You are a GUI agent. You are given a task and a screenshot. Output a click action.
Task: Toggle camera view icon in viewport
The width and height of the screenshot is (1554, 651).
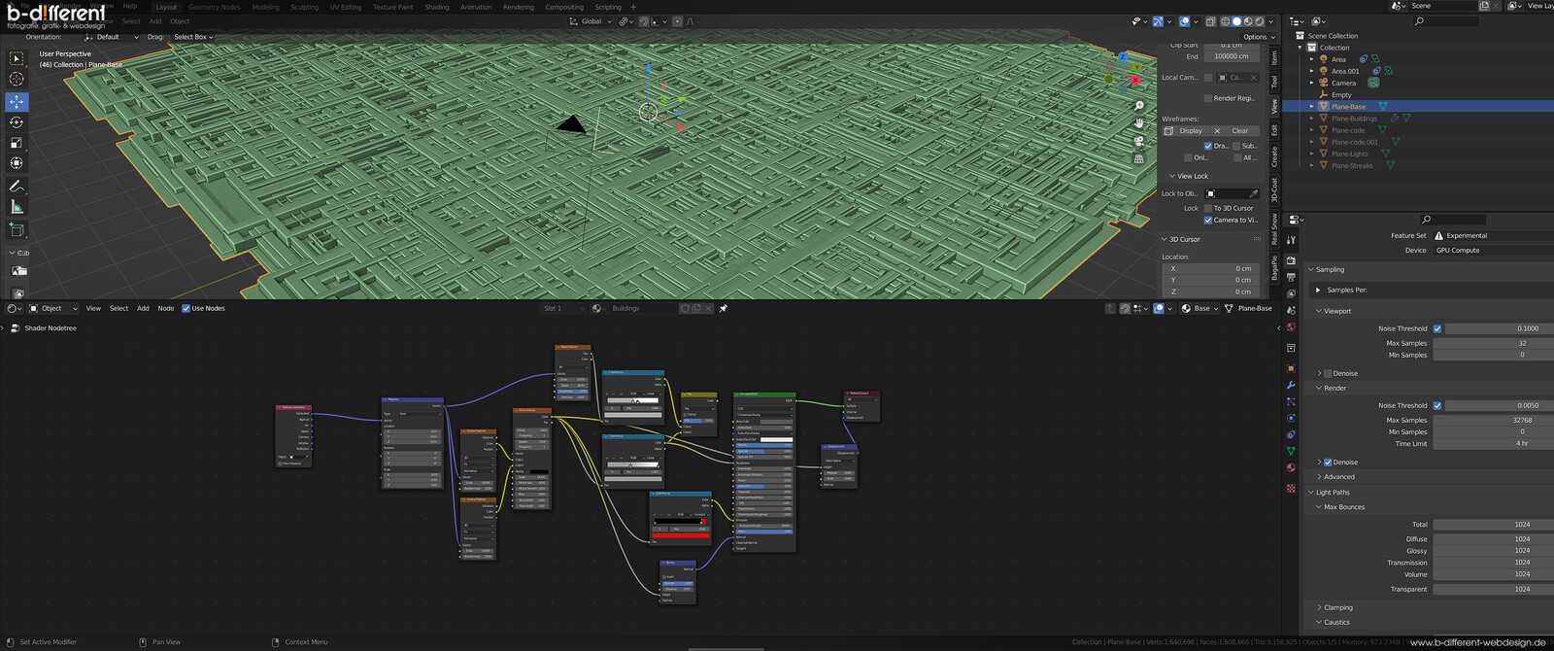[x=1139, y=141]
